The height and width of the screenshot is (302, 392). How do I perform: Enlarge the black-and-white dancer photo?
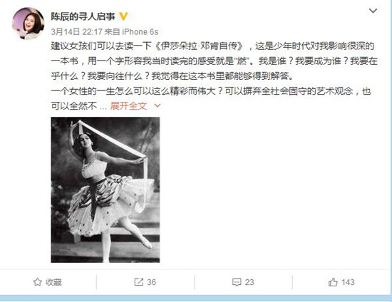pos(105,189)
